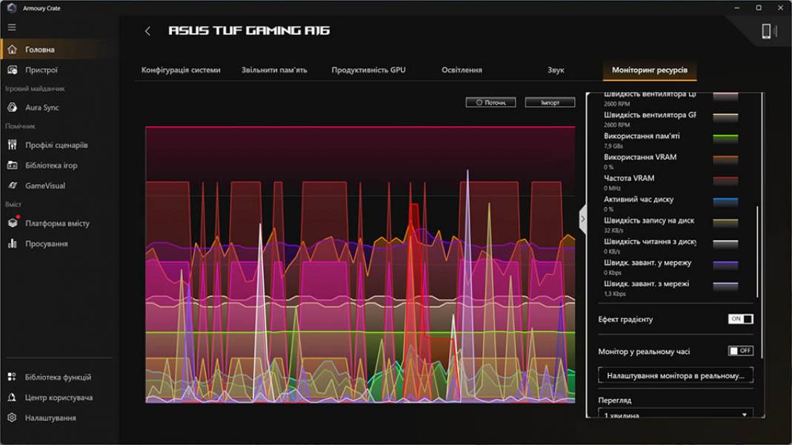792x445 pixels.
Task: Select the Швидкість запису на диск label
Action: click(x=649, y=220)
